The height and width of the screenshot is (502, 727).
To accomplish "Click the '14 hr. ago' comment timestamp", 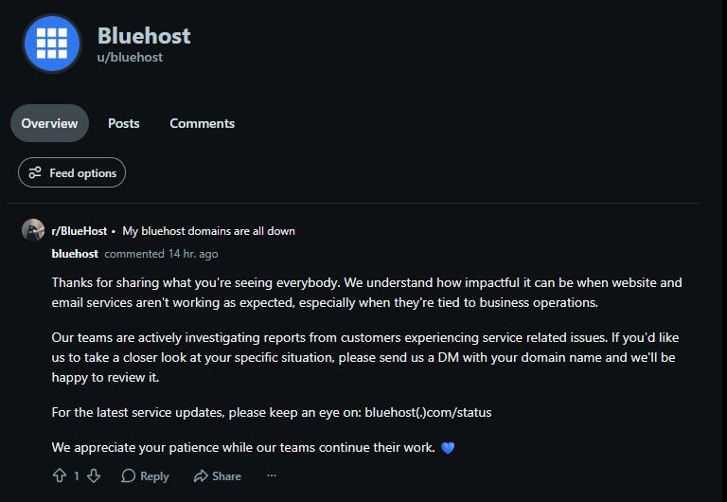I will tap(193, 254).
